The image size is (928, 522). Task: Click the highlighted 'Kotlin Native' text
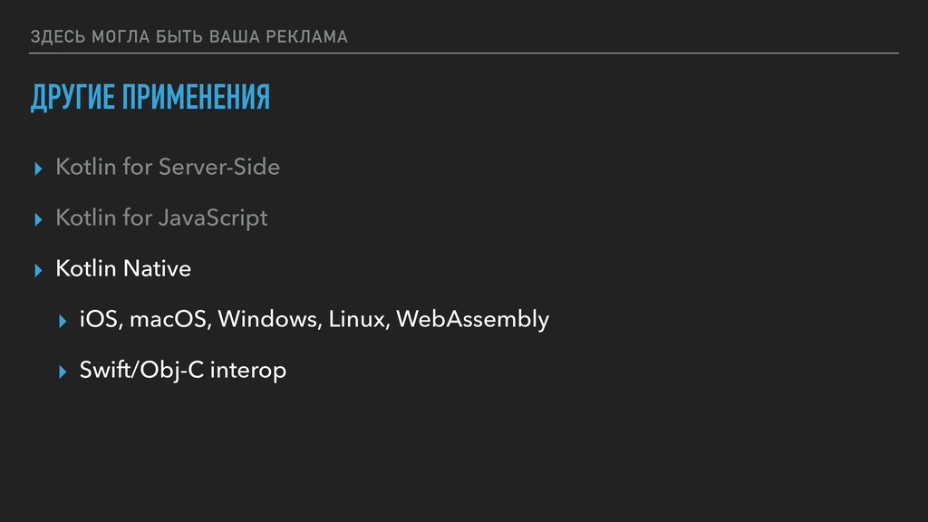pyautogui.click(x=123, y=269)
